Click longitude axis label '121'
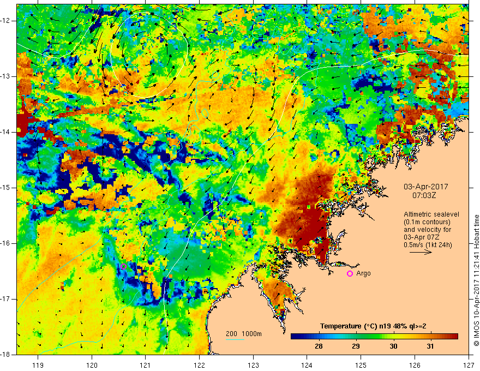The width and height of the screenshot is (480, 371). [146, 365]
